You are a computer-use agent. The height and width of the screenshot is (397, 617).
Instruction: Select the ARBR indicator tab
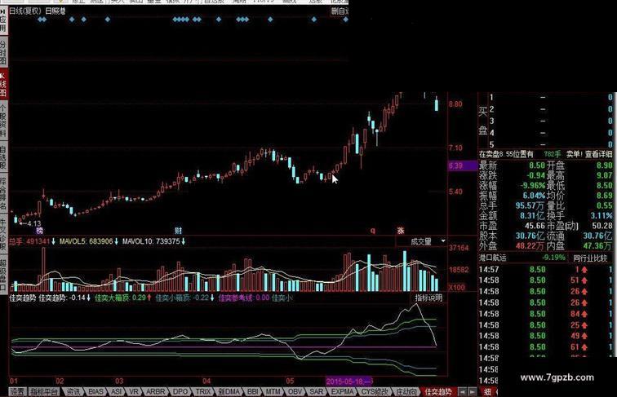(x=155, y=392)
